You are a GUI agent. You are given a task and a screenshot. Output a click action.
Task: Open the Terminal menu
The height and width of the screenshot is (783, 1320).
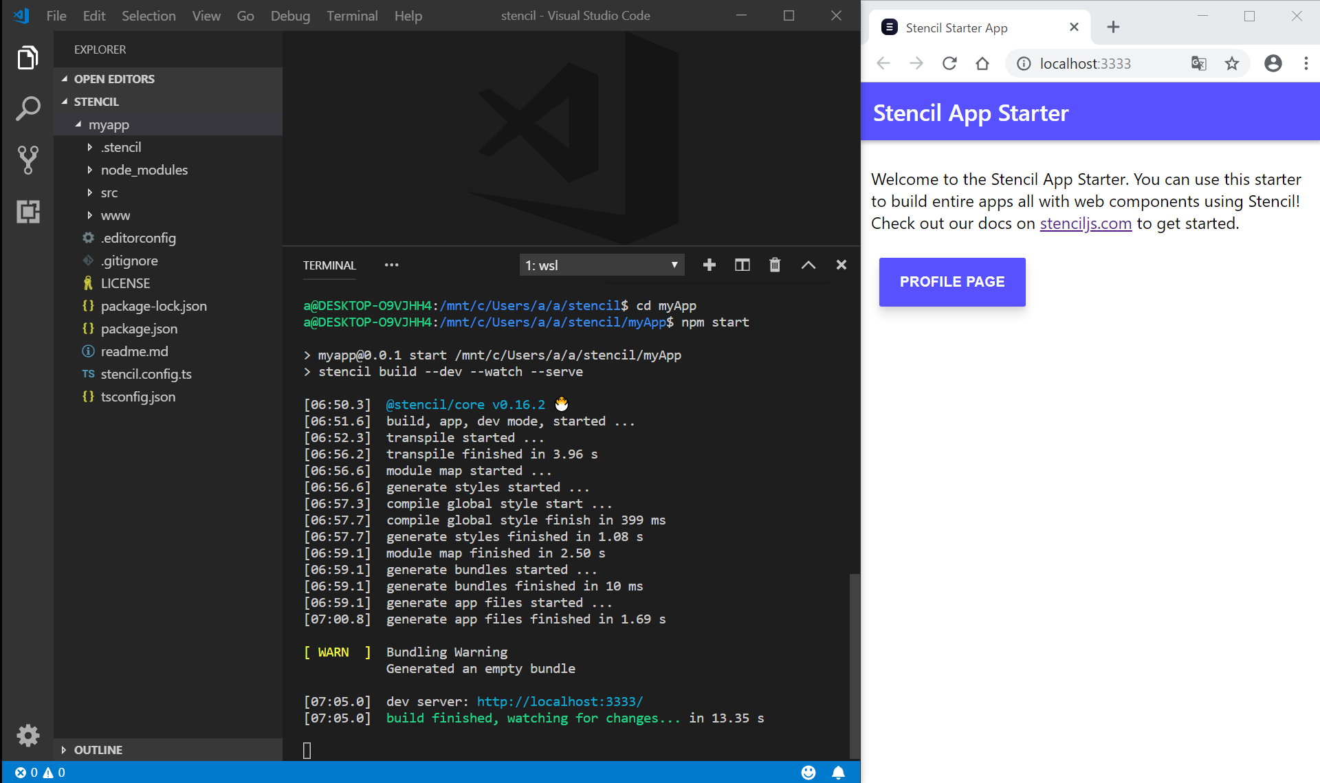(x=352, y=15)
